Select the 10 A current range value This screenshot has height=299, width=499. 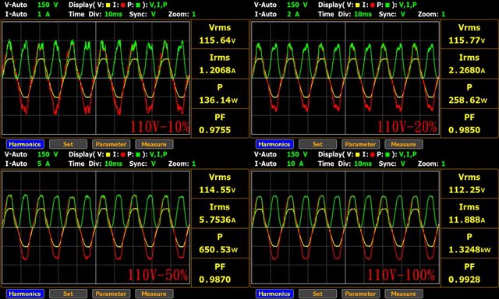click(295, 164)
